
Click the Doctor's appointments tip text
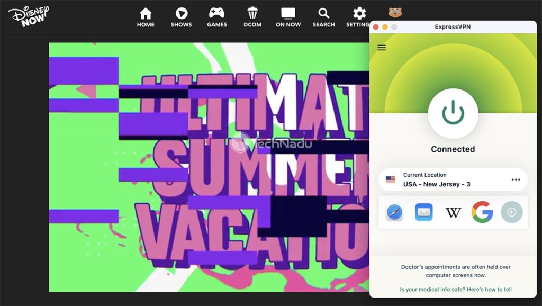[x=456, y=271]
